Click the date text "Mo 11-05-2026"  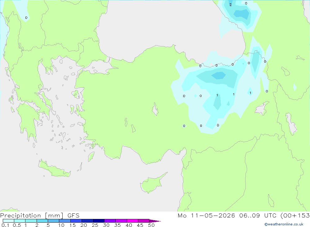pos(206,215)
